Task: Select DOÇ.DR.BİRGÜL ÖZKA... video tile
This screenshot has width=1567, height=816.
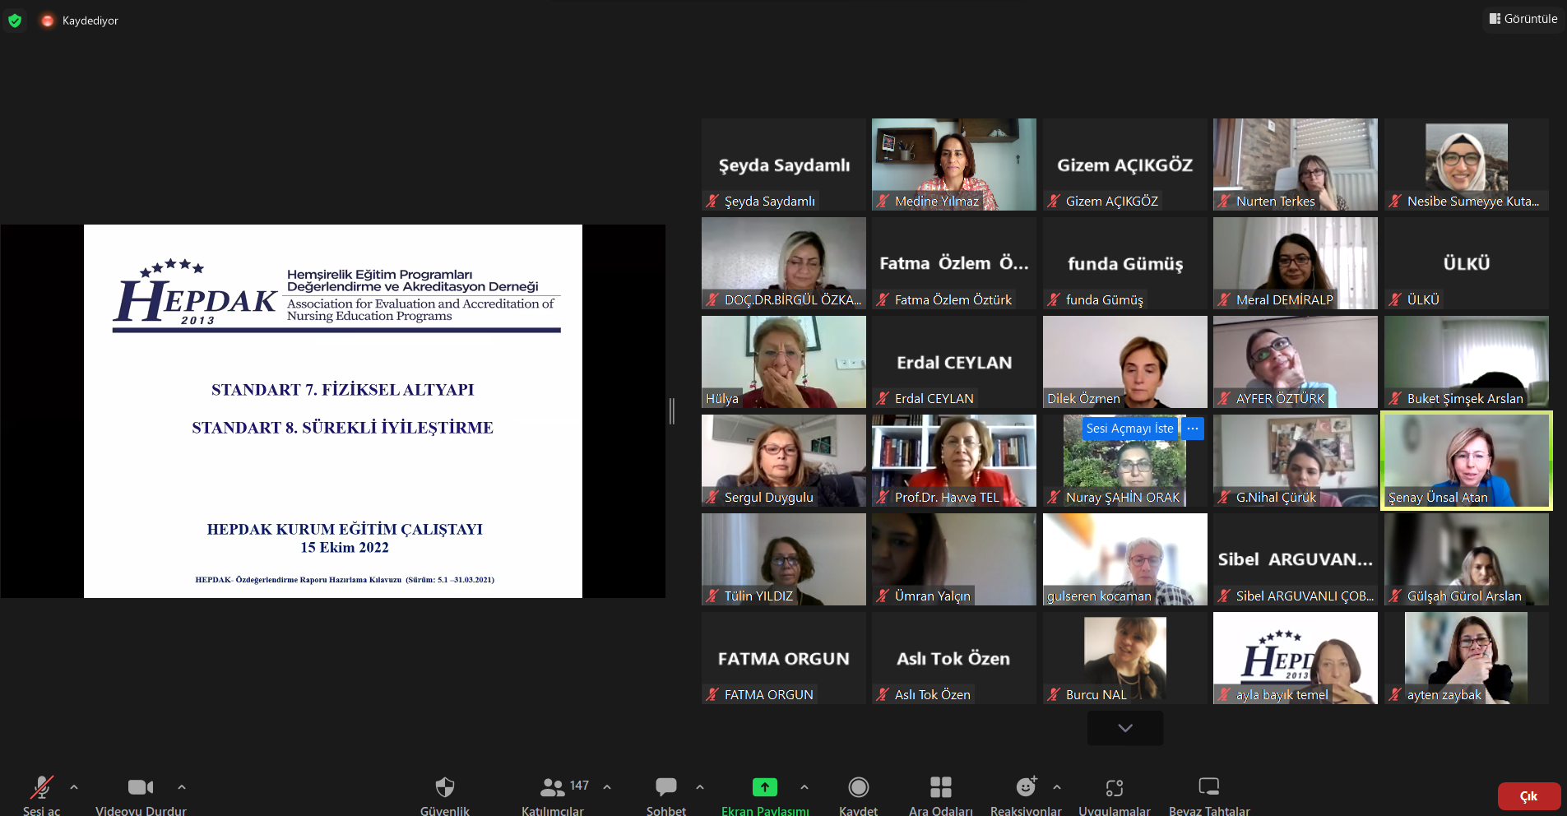Action: coord(784,263)
